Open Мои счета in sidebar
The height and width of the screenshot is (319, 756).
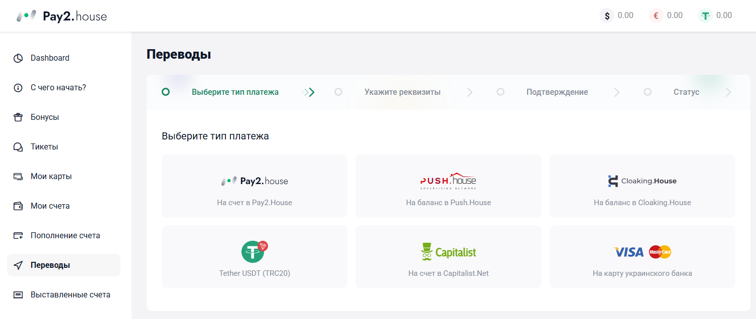pyautogui.click(x=64, y=206)
